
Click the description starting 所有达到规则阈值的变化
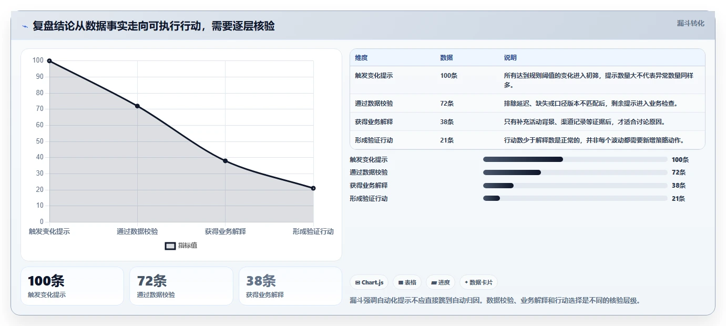click(598, 80)
